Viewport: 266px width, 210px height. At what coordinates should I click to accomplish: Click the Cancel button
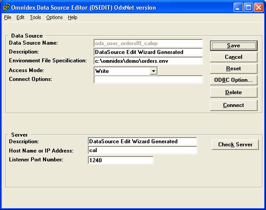pos(234,57)
